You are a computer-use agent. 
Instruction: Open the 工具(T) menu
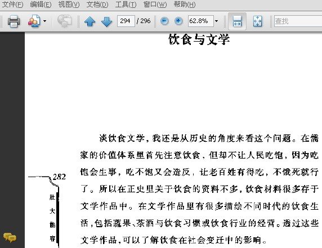126,4
